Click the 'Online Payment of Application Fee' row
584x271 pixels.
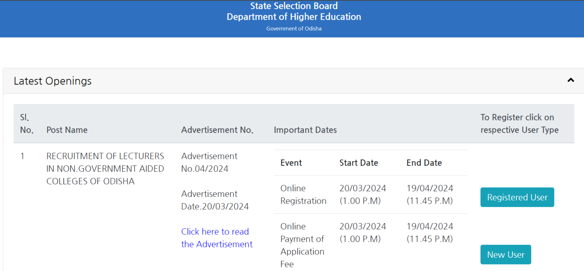point(302,245)
